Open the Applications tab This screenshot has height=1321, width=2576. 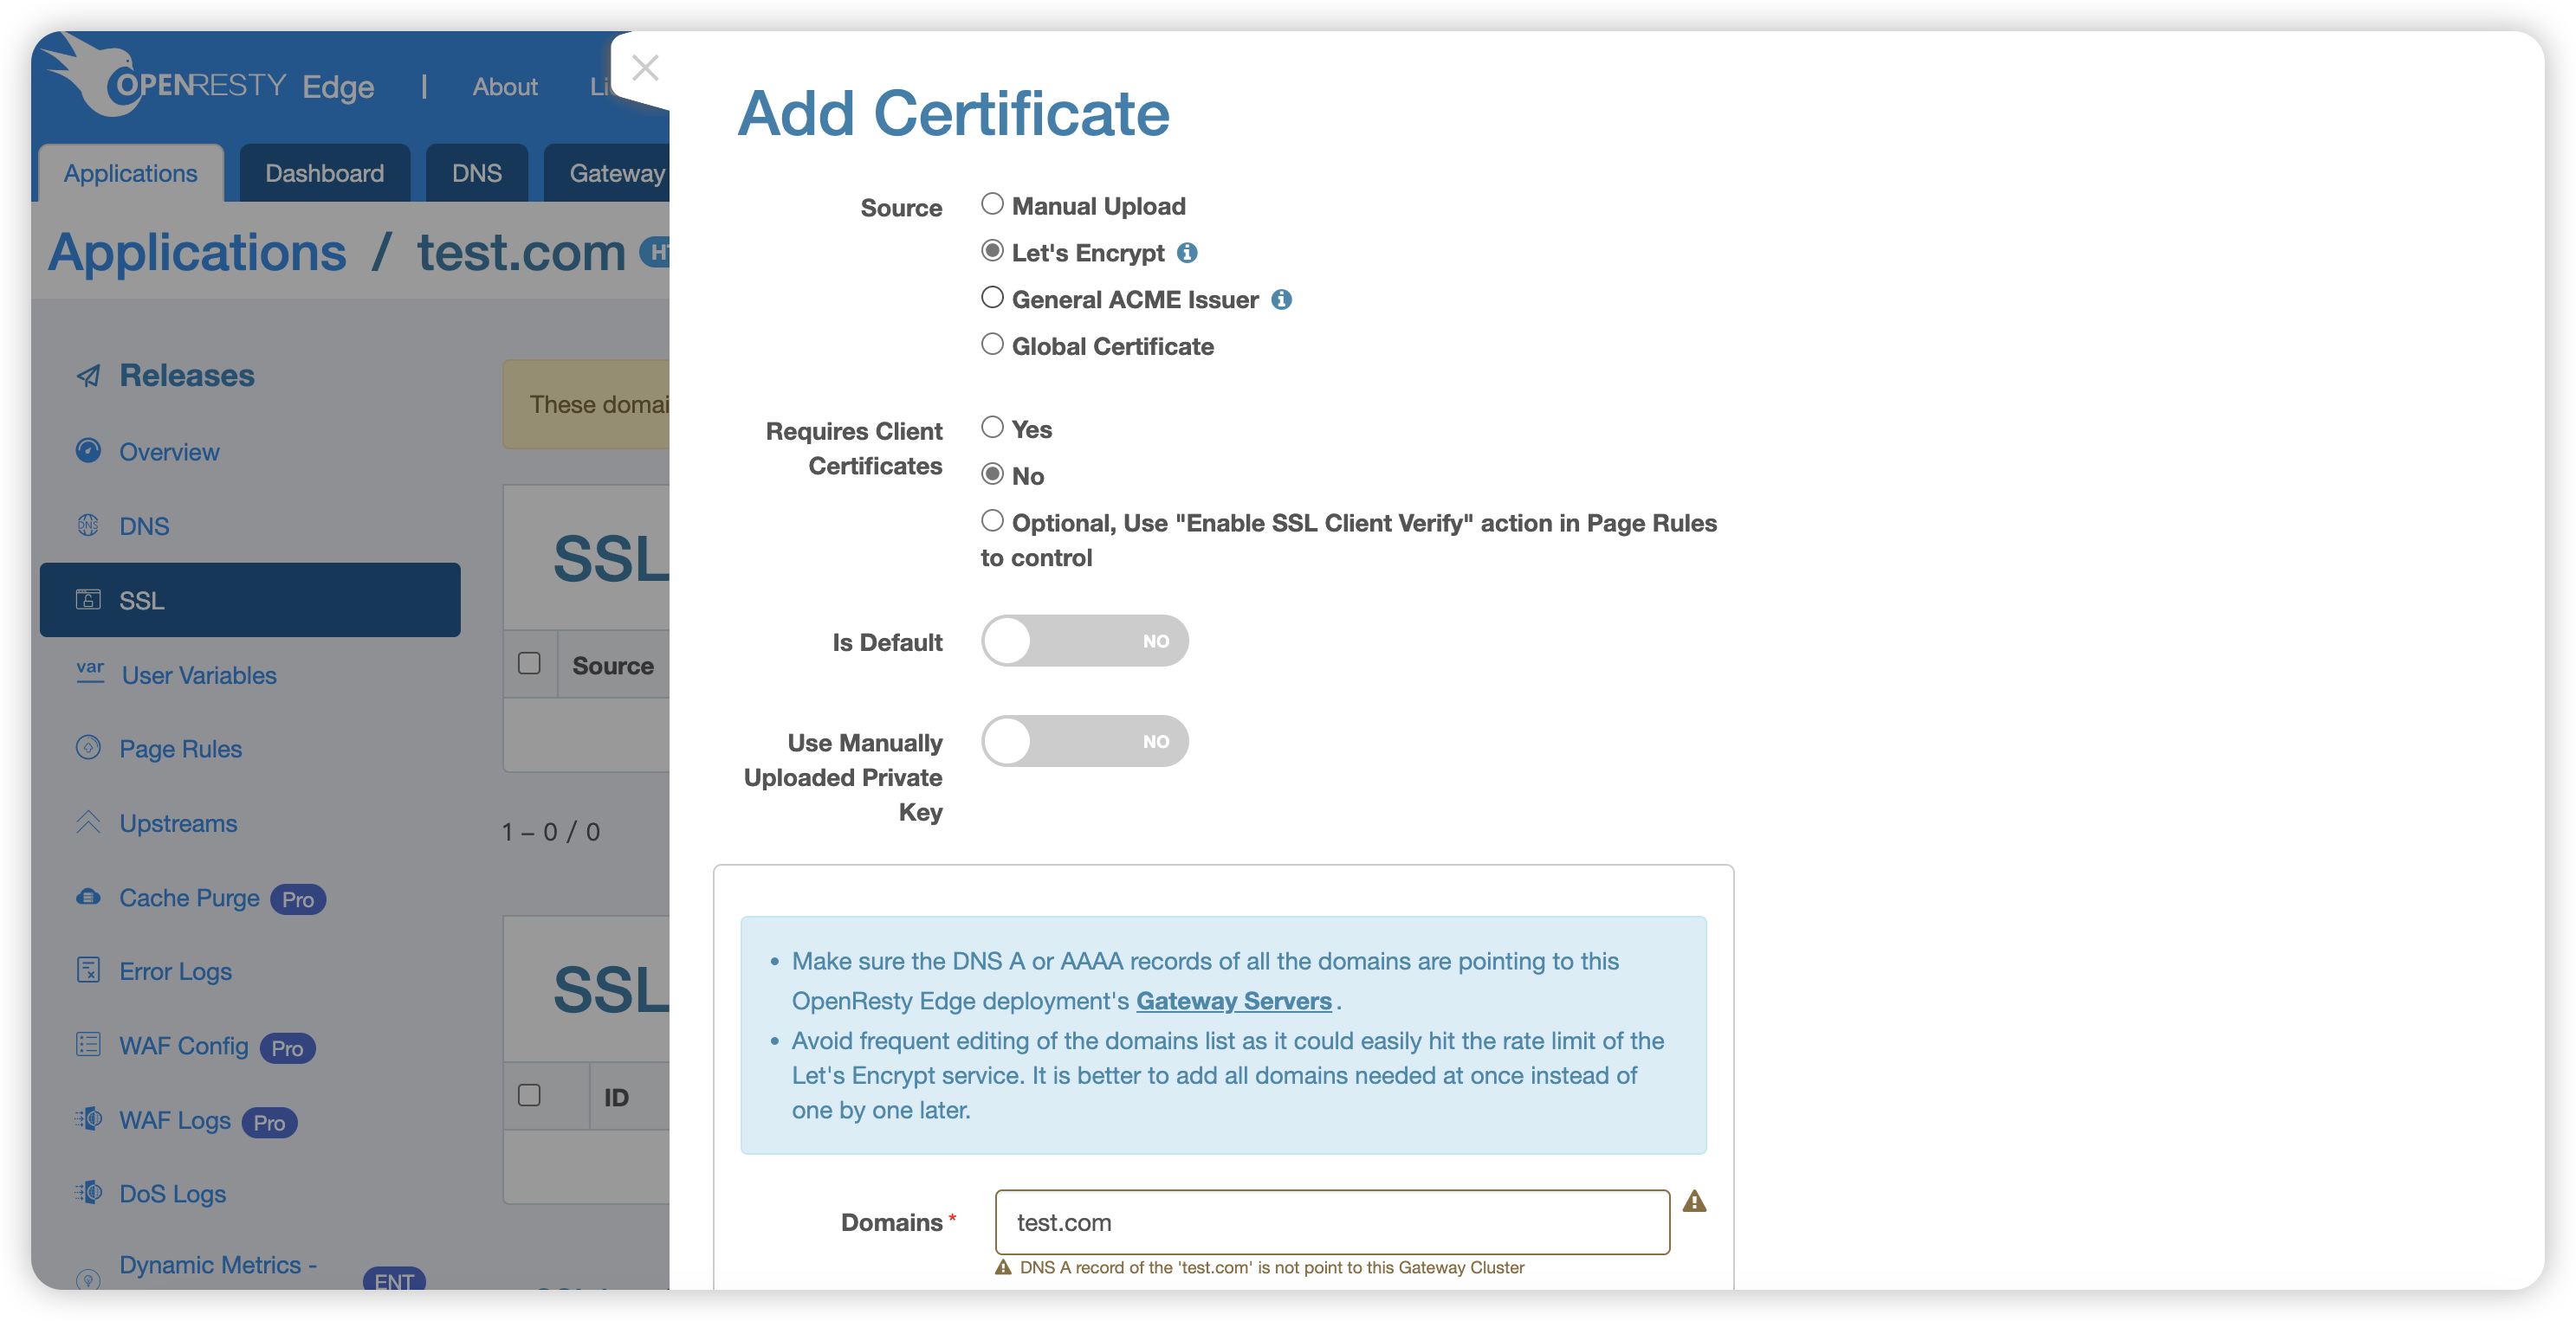pyautogui.click(x=131, y=173)
